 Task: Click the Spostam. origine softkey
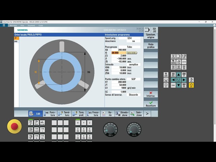[x=151, y=36]
